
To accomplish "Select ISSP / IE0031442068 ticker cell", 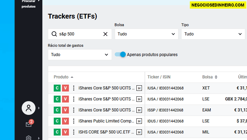I will 165,110.
